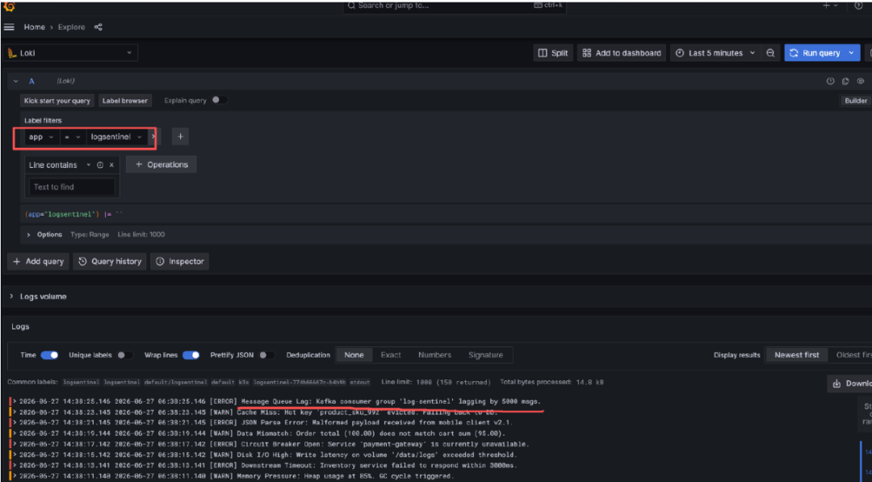The width and height of the screenshot is (872, 482).
Task: Click the LogQL query text {app="logsentinel"}
Action: 61,214
